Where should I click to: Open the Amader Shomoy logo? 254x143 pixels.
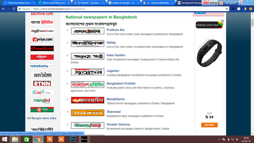[87, 126]
